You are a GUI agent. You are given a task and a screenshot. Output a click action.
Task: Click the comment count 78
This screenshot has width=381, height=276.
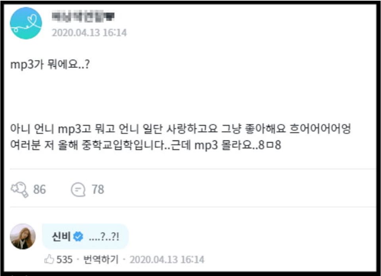coord(98,189)
